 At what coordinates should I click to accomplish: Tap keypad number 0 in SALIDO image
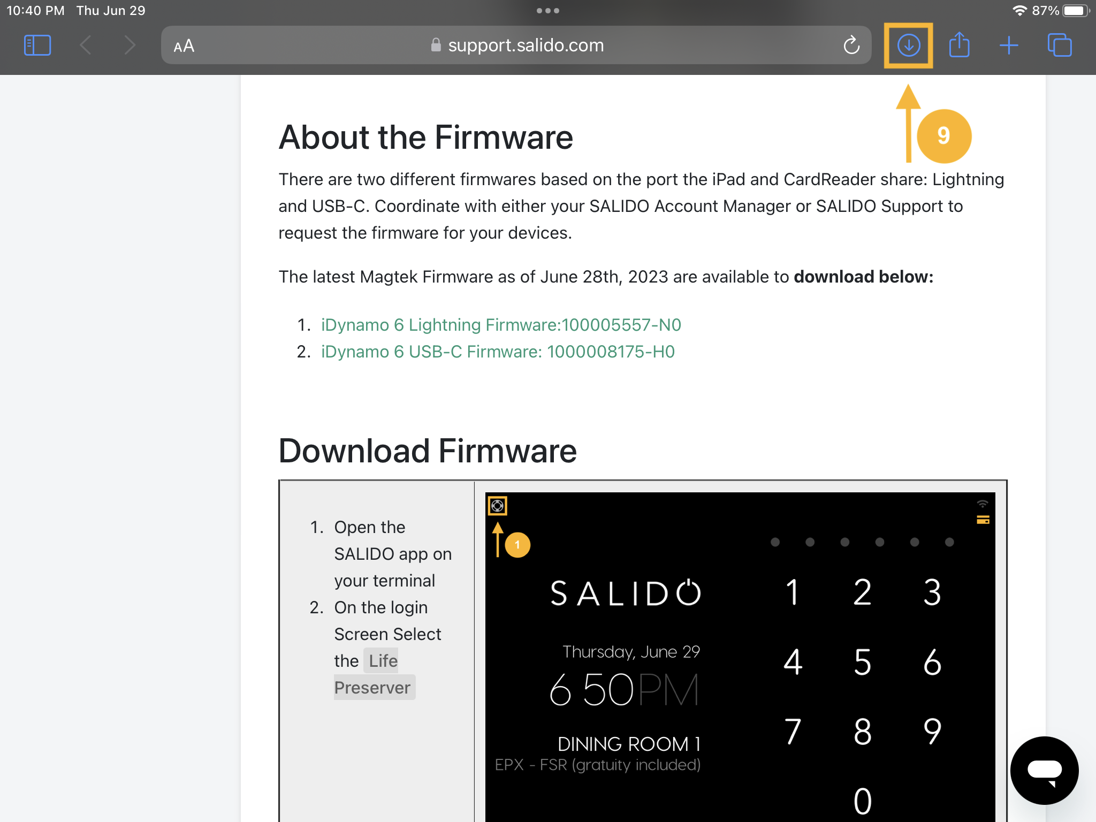coord(862,801)
